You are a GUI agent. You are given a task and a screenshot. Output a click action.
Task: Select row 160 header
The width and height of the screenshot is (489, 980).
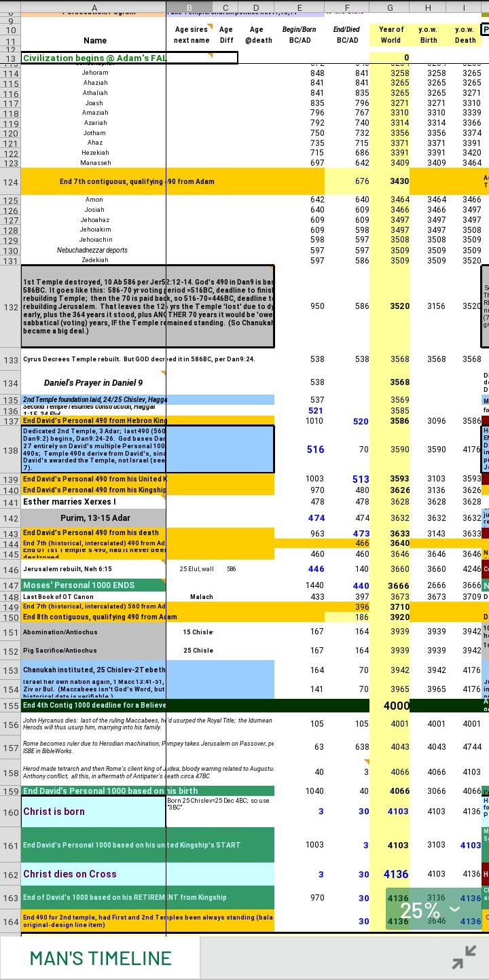[10, 812]
